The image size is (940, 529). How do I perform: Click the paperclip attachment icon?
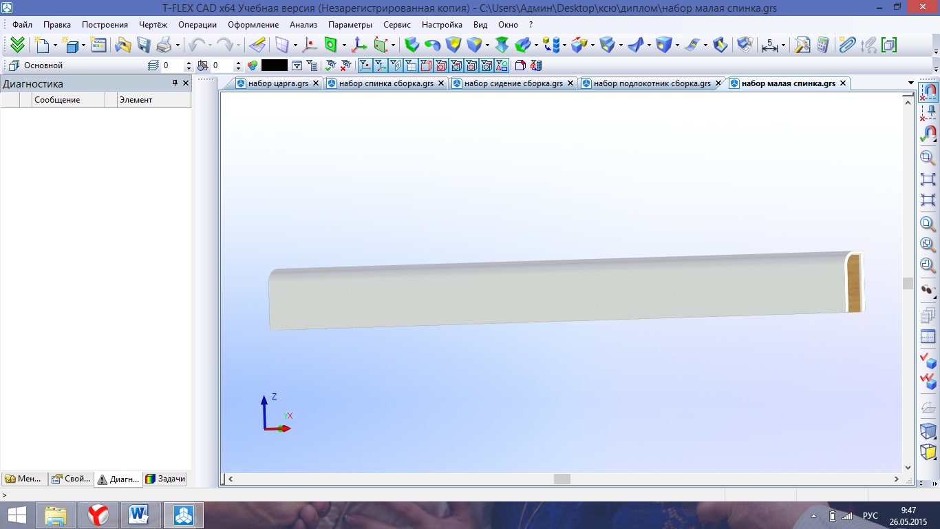pos(847,45)
